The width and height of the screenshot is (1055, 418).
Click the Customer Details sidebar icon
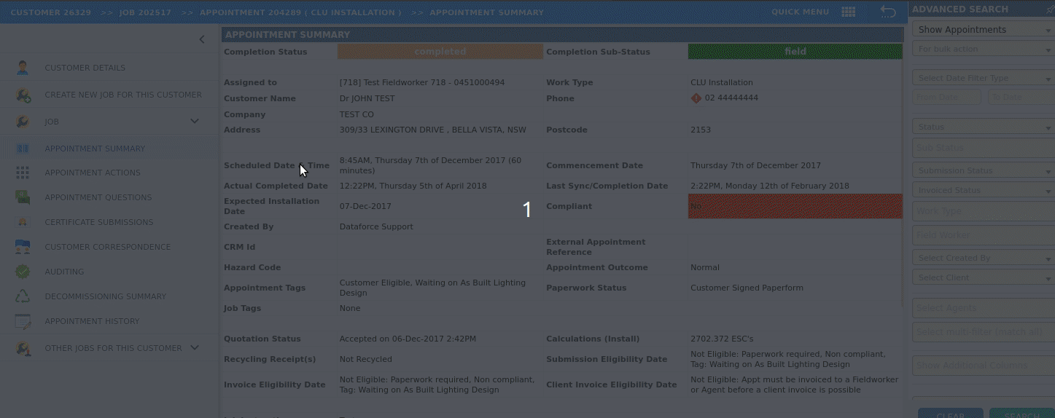pos(23,68)
